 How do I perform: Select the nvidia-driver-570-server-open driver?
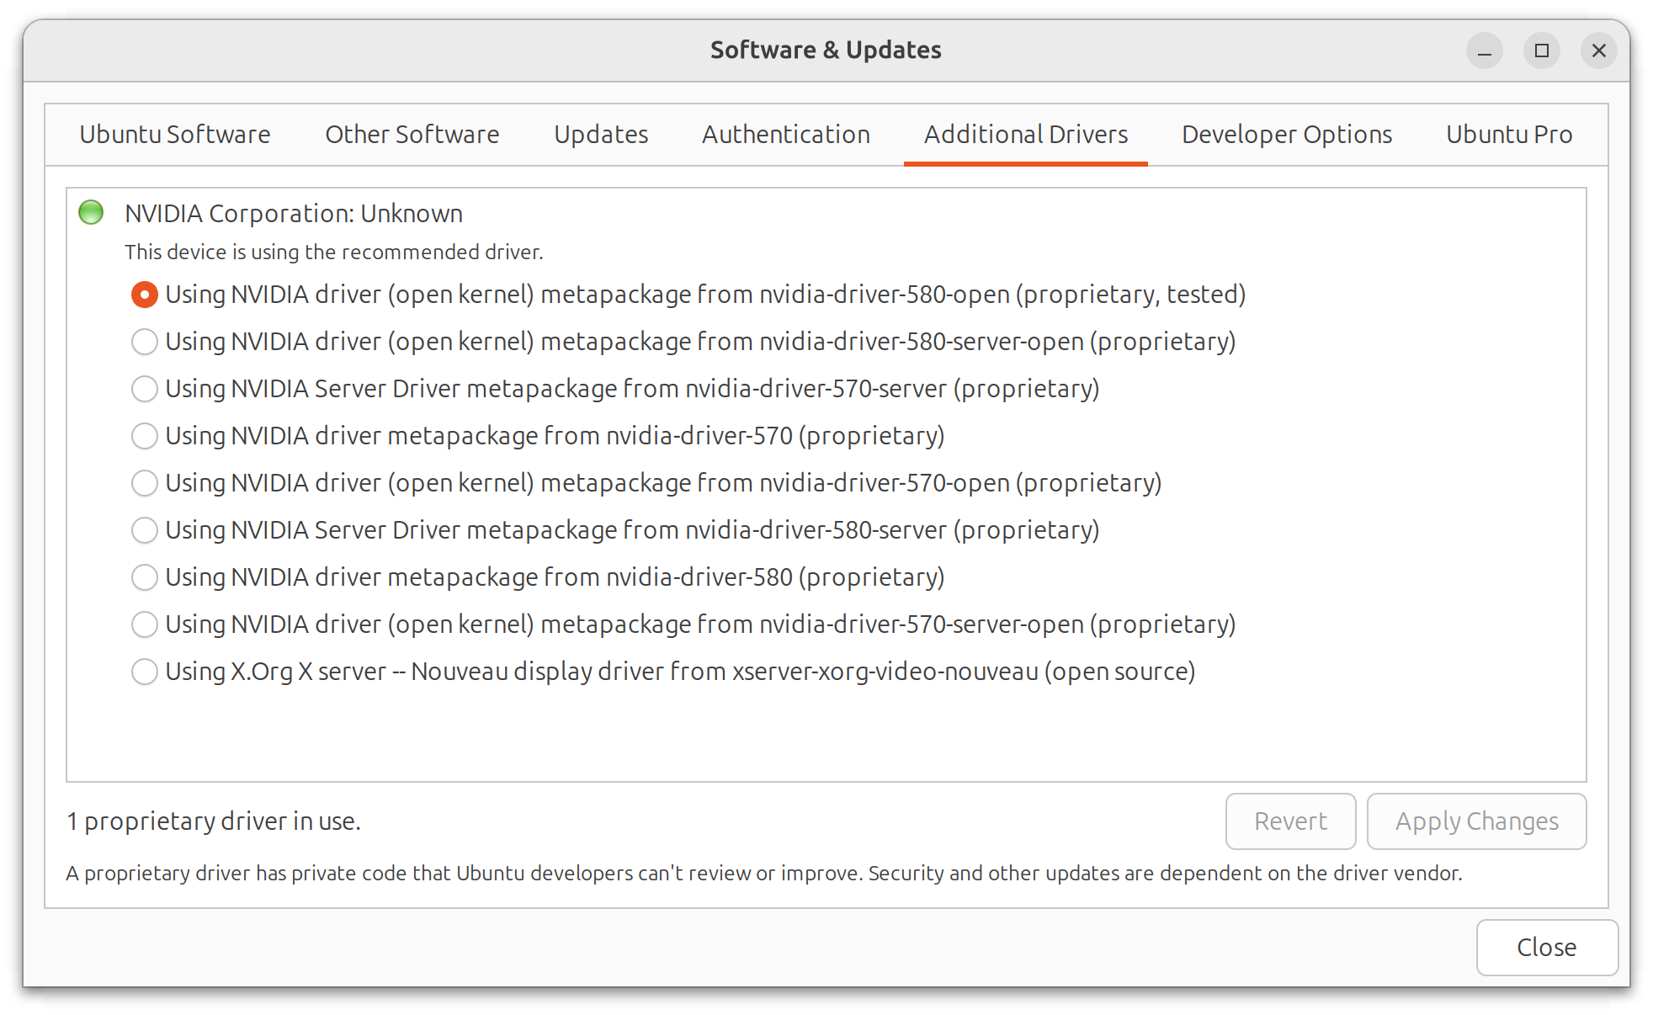click(144, 624)
